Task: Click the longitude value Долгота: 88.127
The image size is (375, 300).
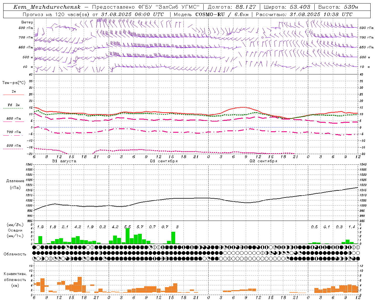Action: tap(232, 7)
